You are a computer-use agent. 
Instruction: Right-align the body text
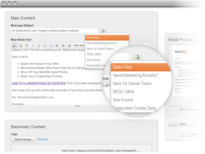[x=69, y=45]
